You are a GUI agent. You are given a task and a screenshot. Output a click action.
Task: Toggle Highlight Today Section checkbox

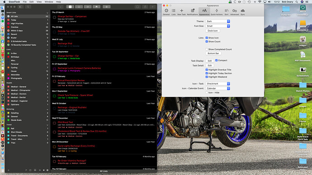pyautogui.click(x=207, y=73)
